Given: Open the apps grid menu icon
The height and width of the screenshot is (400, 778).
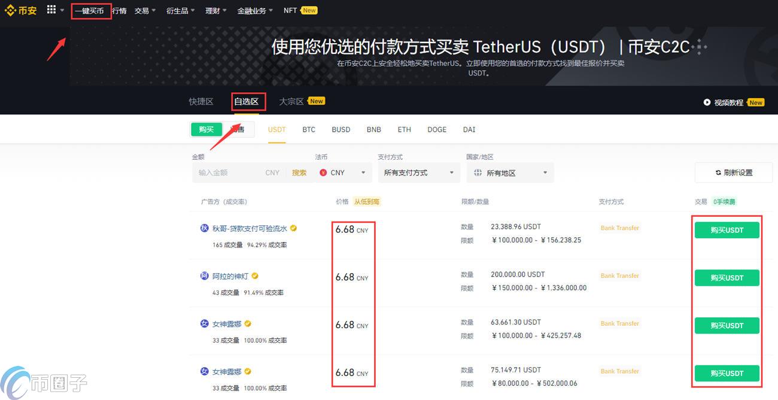Looking at the screenshot, I should coord(51,10).
